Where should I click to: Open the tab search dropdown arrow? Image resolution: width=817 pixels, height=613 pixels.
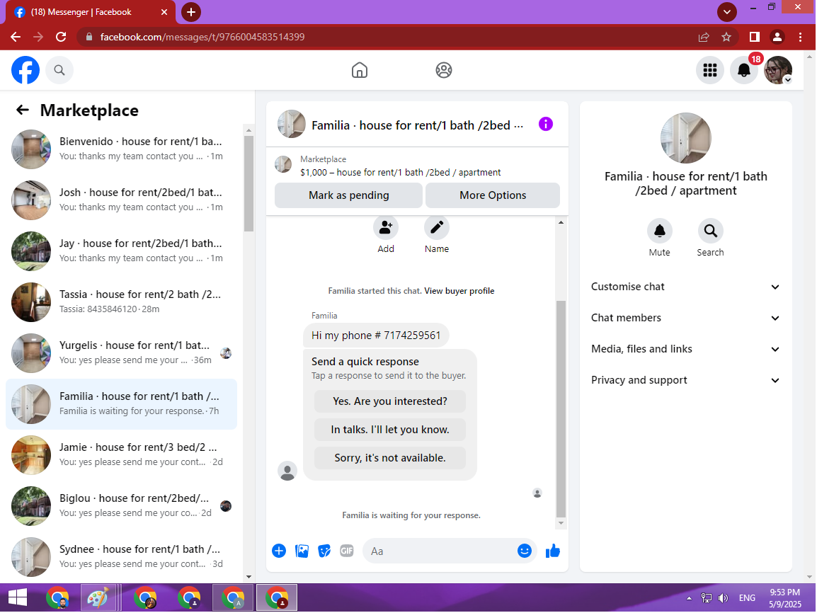(x=727, y=12)
